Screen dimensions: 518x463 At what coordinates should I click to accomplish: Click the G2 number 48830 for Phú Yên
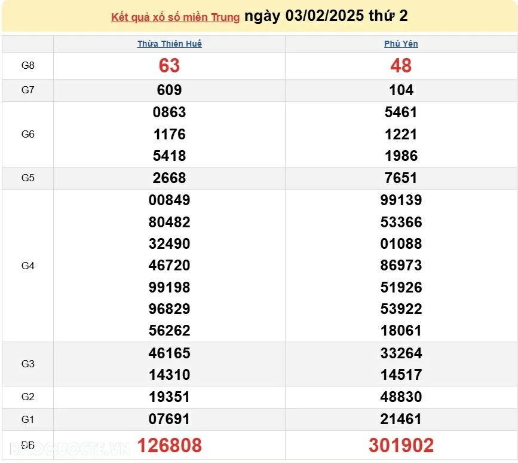(x=401, y=397)
